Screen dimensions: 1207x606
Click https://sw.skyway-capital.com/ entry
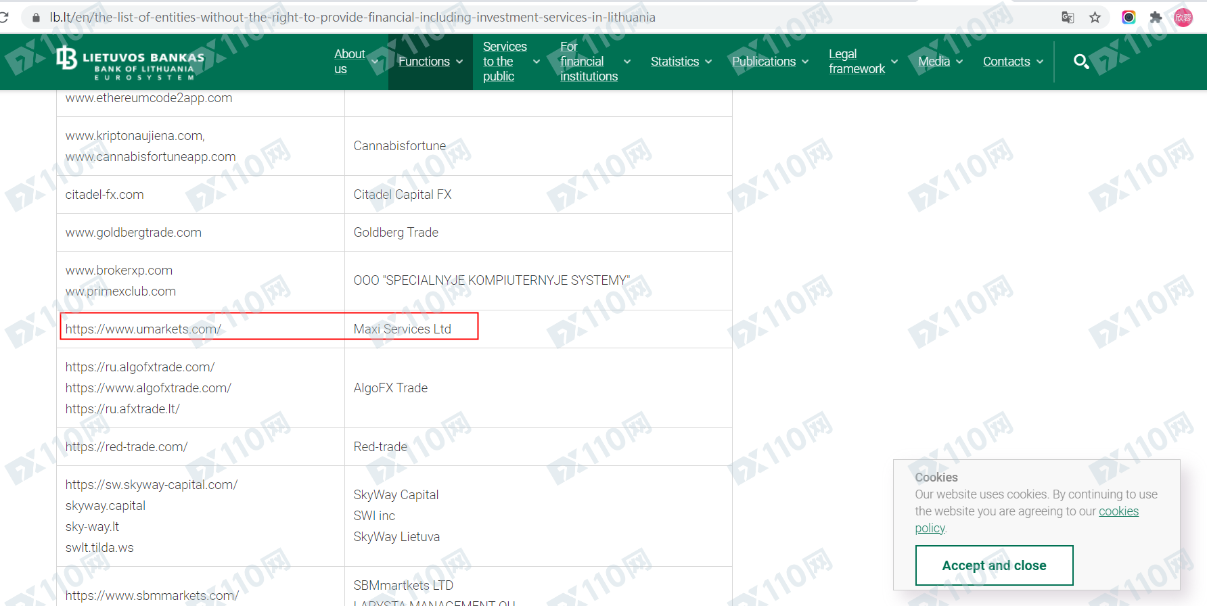tap(152, 485)
